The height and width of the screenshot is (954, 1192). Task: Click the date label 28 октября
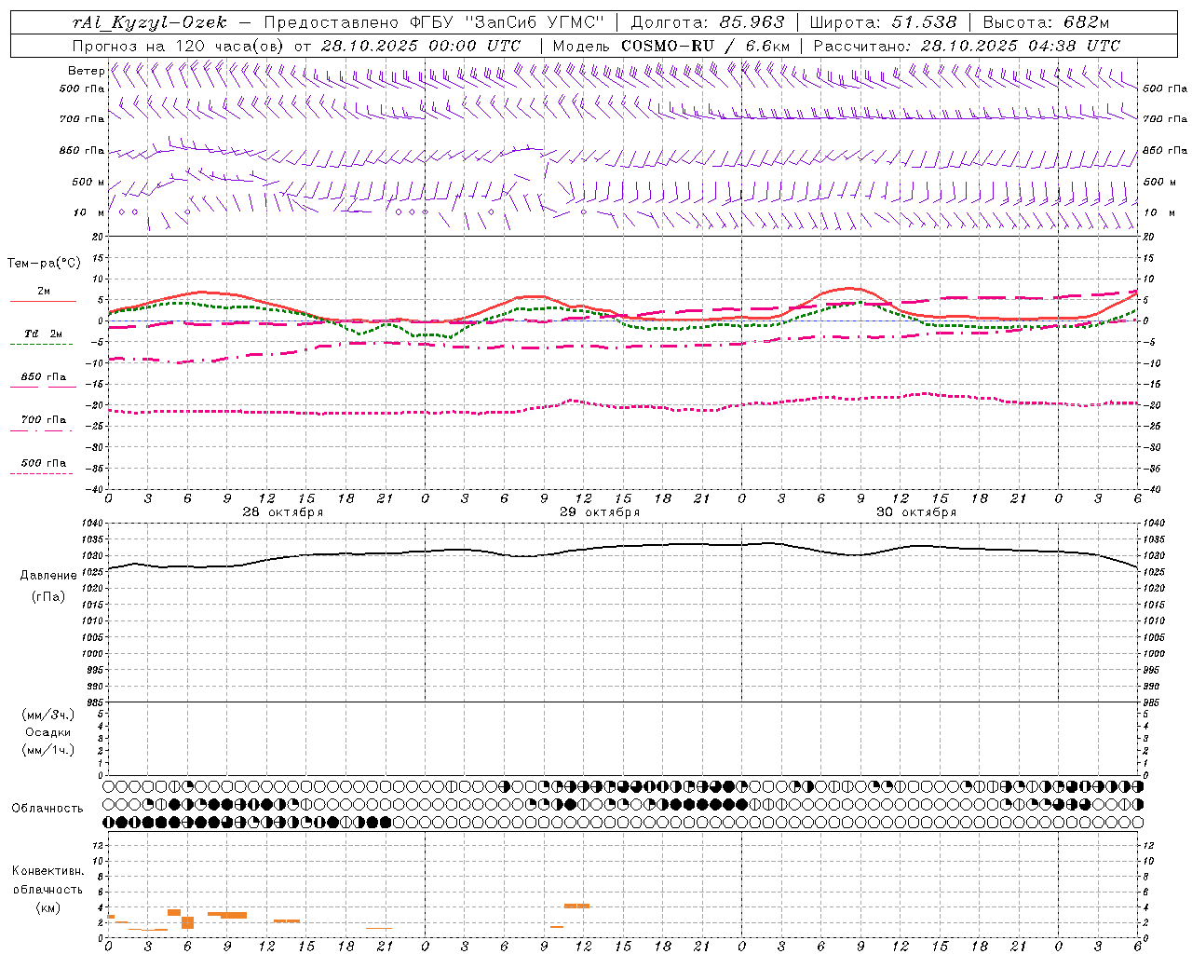pos(283,512)
